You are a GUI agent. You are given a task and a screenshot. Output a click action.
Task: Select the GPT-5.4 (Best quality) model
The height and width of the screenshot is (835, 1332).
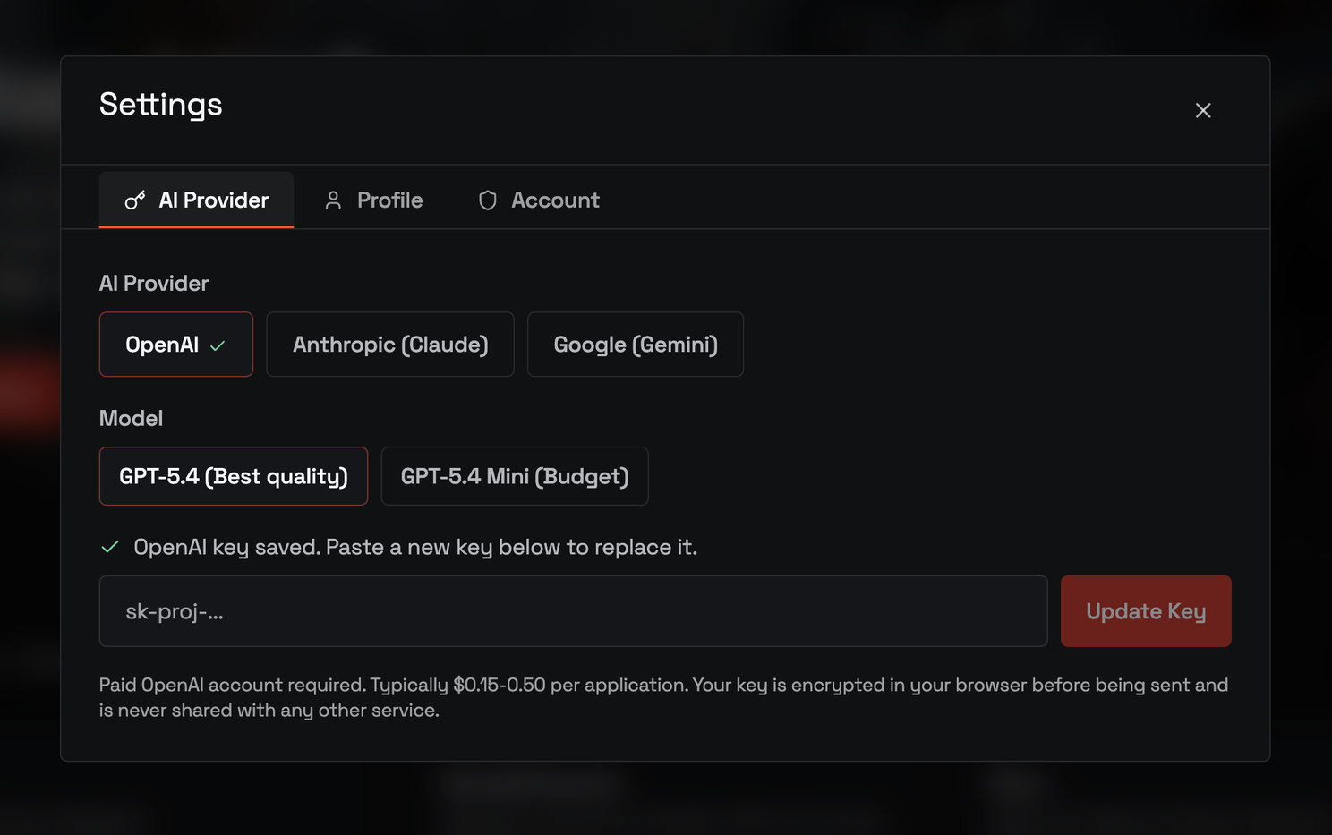[233, 476]
